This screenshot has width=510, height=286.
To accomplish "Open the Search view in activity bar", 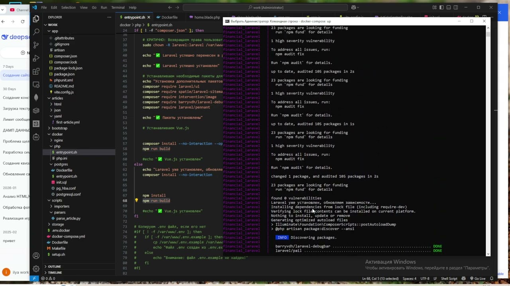I will click(36, 32).
